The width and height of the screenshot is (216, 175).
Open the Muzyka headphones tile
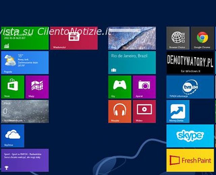coord(120,111)
